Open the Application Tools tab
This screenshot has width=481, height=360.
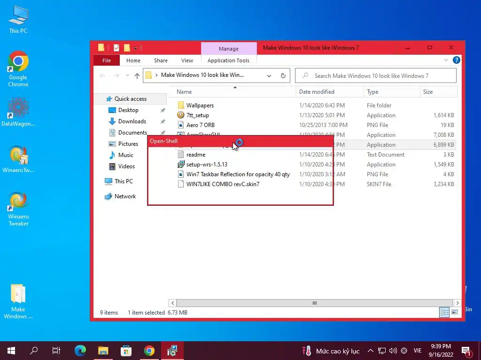pos(229,60)
